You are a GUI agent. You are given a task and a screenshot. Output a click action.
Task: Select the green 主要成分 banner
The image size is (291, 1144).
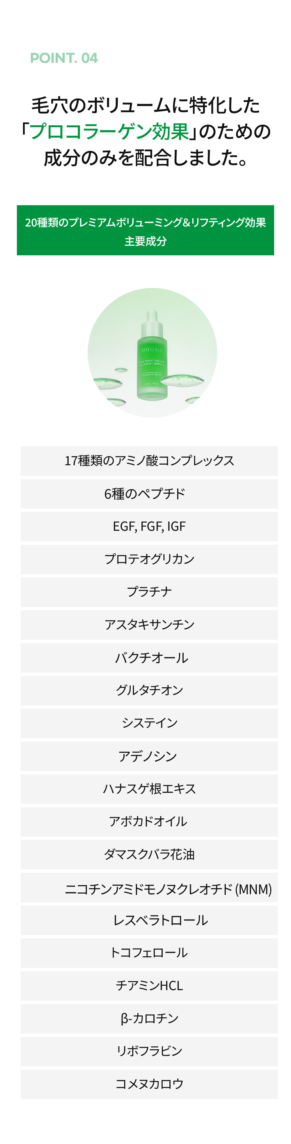pos(145,230)
